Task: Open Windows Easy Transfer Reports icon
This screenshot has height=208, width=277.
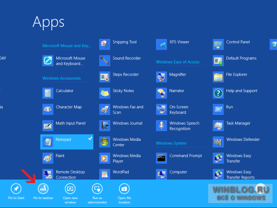Action: (218, 174)
